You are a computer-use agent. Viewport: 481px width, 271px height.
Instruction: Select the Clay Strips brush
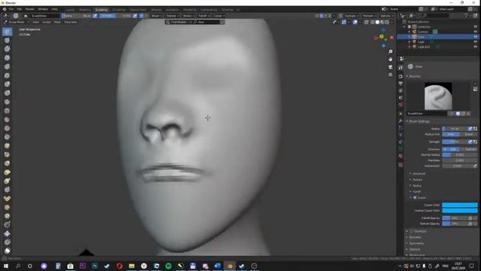tap(8, 58)
